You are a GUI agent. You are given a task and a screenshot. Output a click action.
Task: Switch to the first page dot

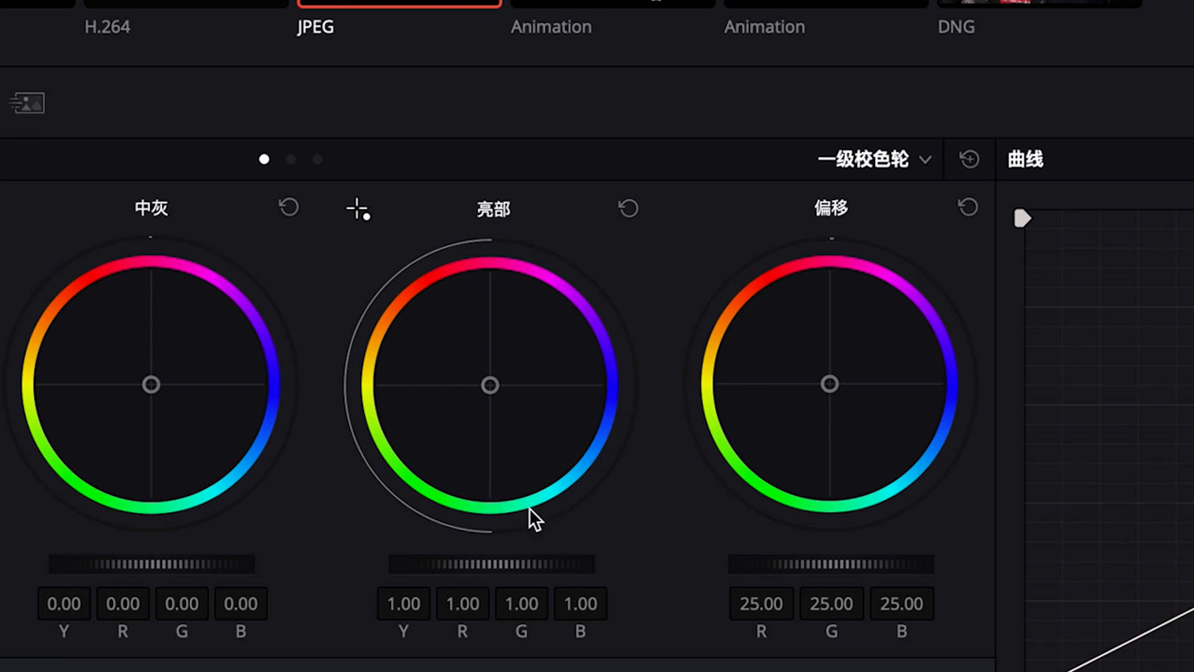(264, 159)
